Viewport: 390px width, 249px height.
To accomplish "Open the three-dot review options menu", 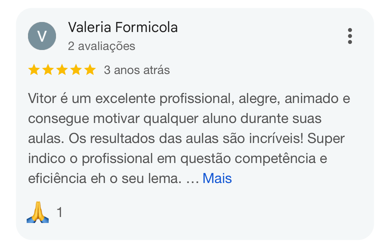I will (x=350, y=36).
